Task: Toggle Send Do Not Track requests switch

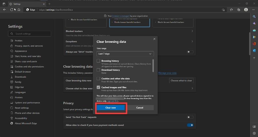Action: (190, 117)
